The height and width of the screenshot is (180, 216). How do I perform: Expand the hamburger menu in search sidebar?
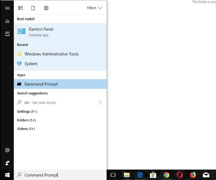click(7, 8)
